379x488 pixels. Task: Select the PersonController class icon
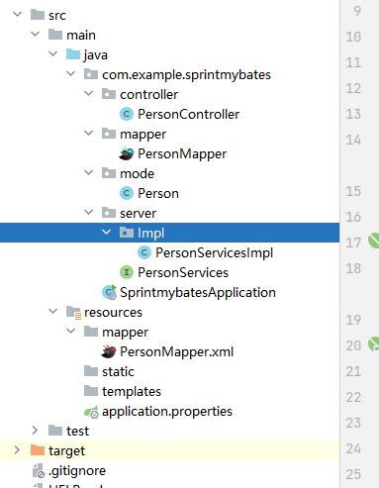(127, 114)
